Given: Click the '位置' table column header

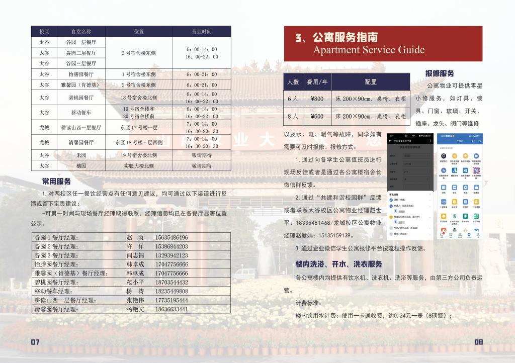Looking at the screenshot, I should click(139, 32).
